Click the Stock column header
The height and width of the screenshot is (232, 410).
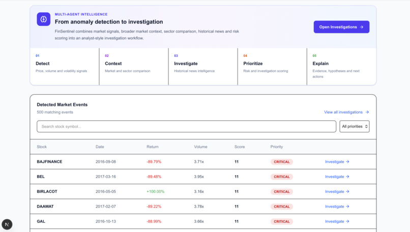pyautogui.click(x=42, y=147)
